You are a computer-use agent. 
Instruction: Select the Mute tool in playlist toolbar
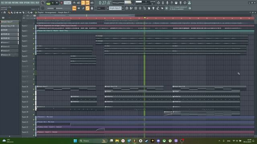coord(17,12)
